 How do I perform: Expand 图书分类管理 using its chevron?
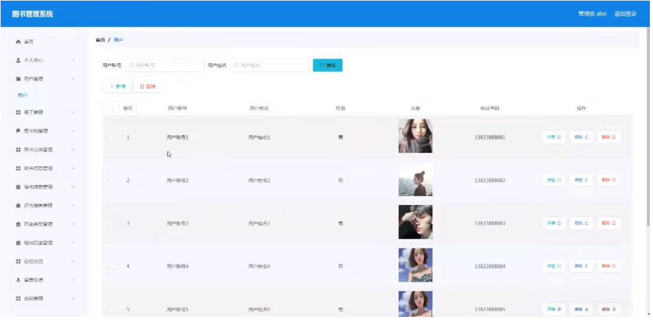pyautogui.click(x=73, y=149)
